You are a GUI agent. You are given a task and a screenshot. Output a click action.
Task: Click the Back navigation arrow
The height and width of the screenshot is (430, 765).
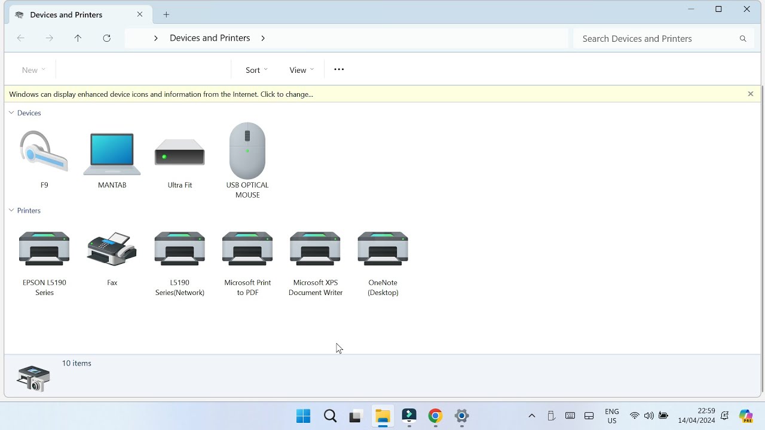pos(21,38)
